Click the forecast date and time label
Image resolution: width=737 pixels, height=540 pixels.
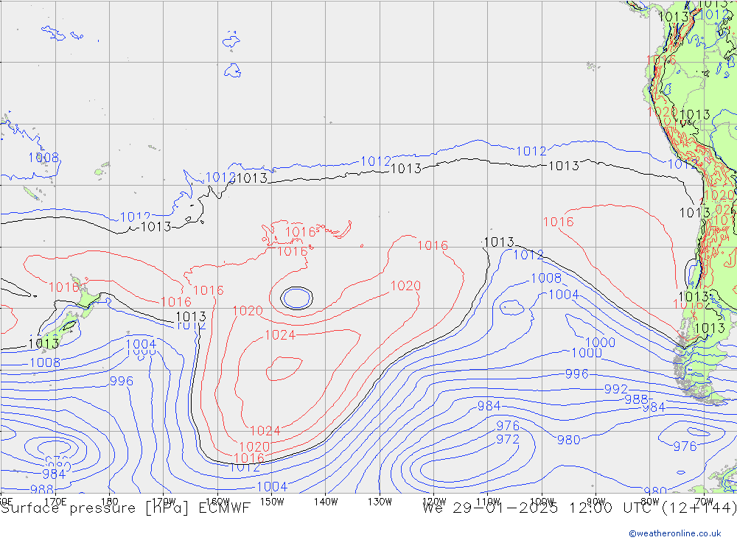coord(579,508)
